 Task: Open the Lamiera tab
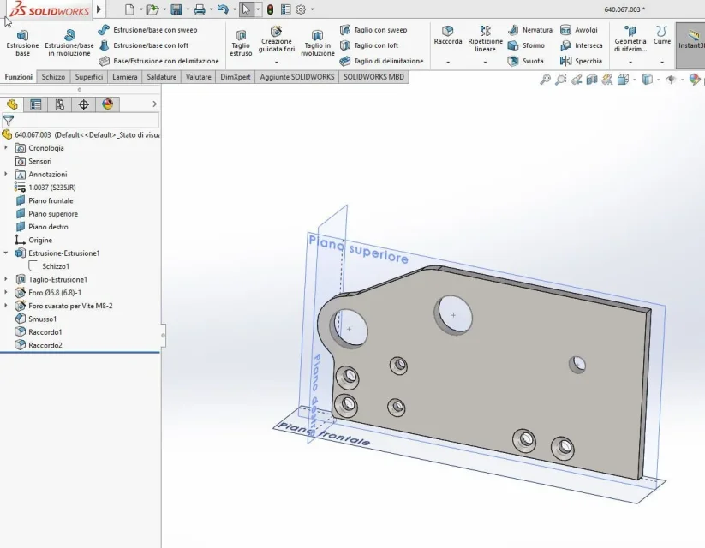124,77
